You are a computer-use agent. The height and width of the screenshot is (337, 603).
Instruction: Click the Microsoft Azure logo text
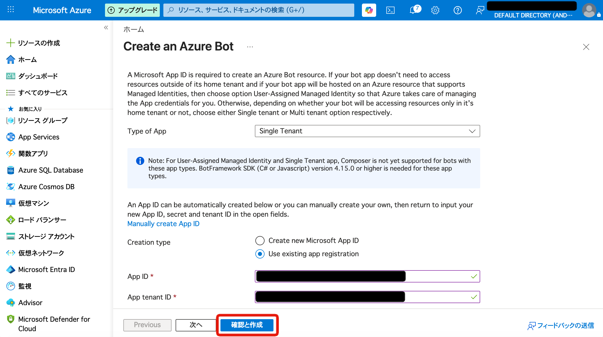(x=62, y=10)
